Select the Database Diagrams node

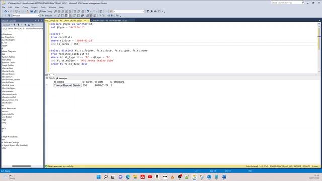click(x=9, y=51)
